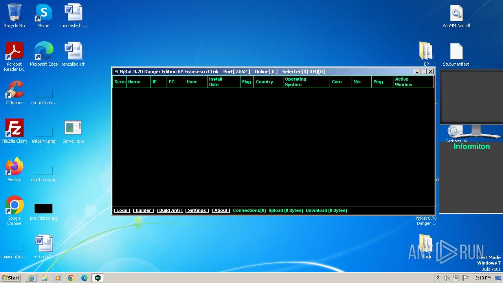Click the volume tray icon
Screen dimensions: 503x283
coord(447,278)
